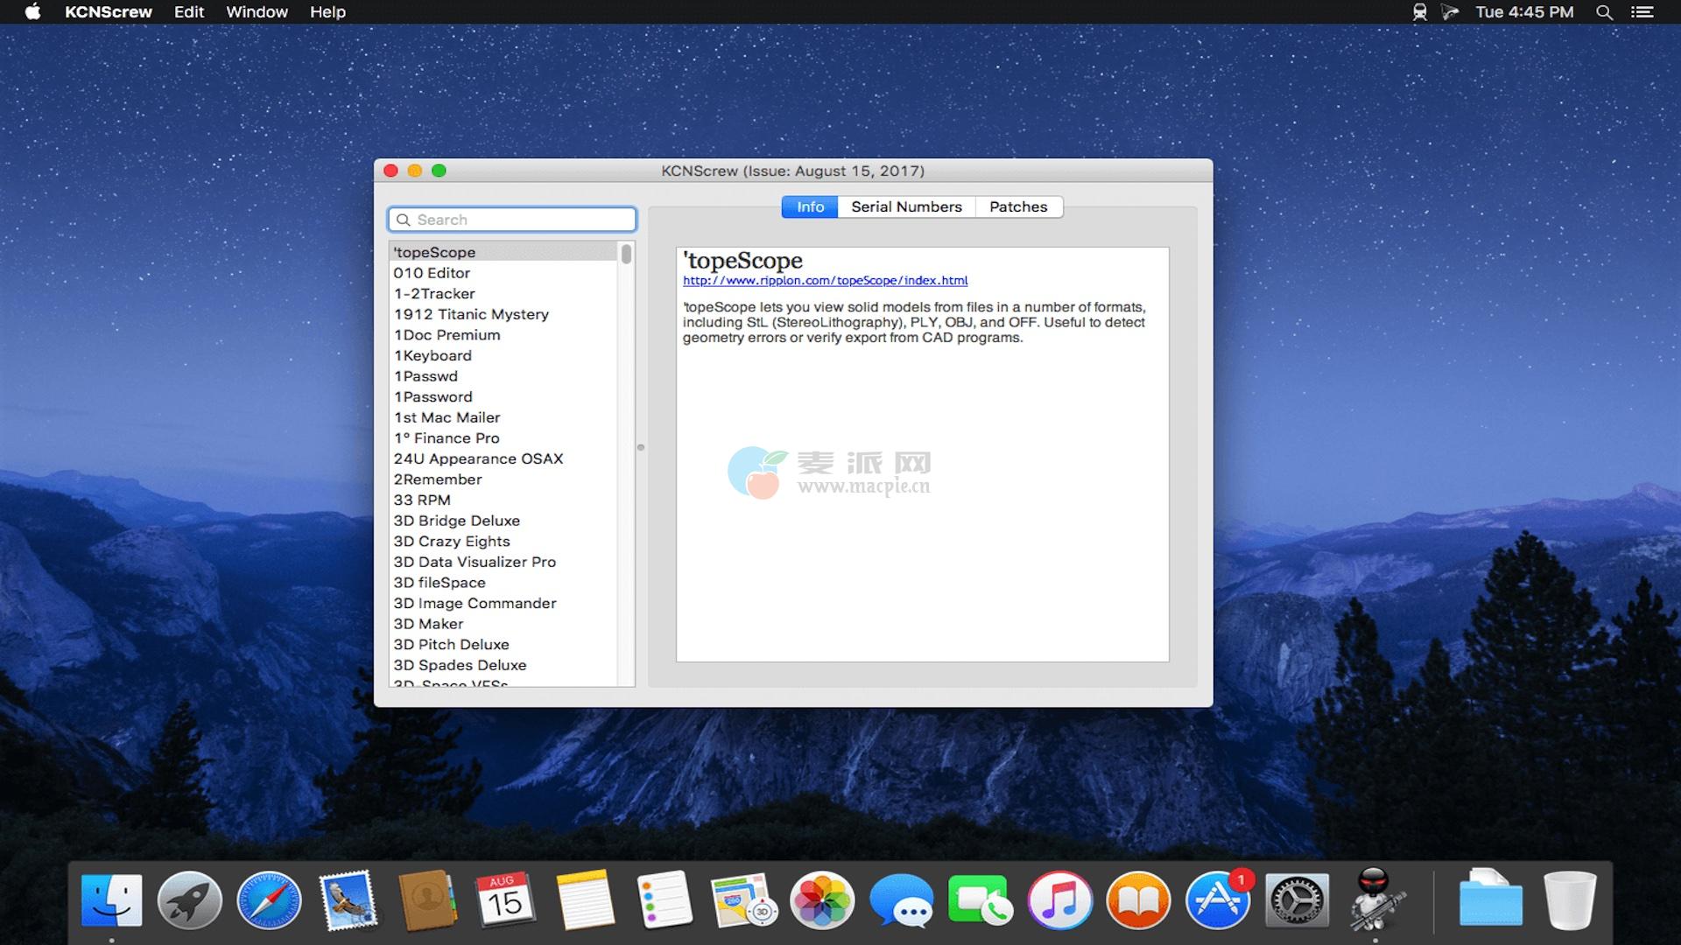
Task: Select the Info tab
Action: pos(810,206)
